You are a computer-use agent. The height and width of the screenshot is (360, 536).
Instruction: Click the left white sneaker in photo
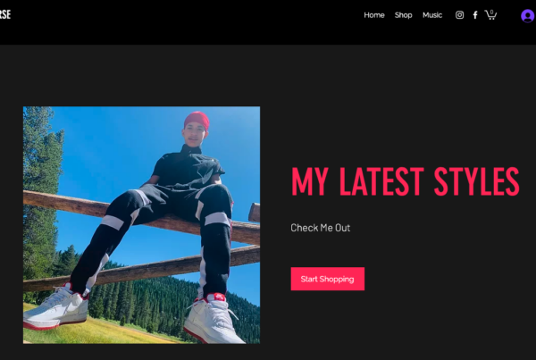(x=56, y=307)
